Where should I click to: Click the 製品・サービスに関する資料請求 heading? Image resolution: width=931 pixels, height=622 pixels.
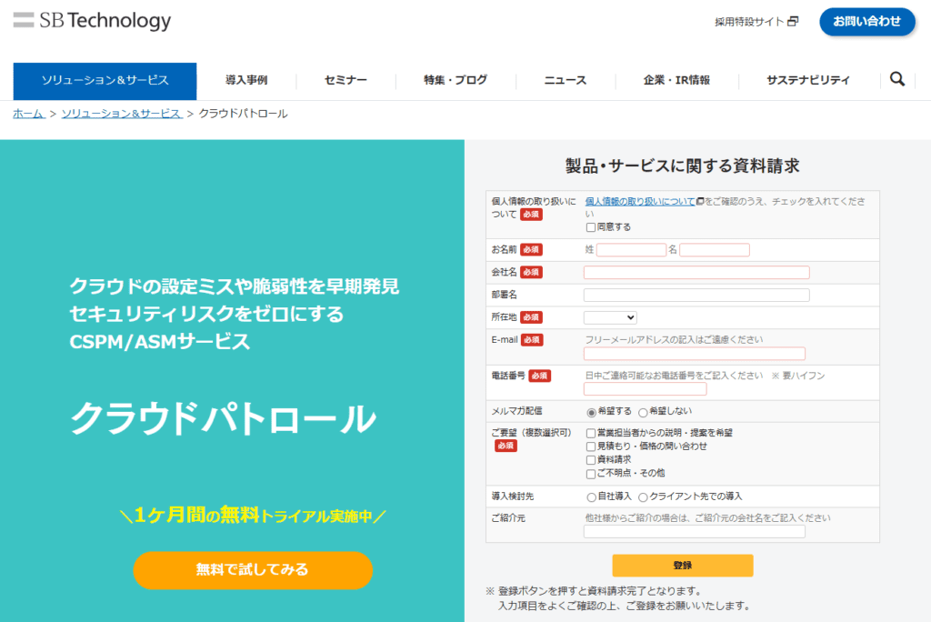[683, 166]
